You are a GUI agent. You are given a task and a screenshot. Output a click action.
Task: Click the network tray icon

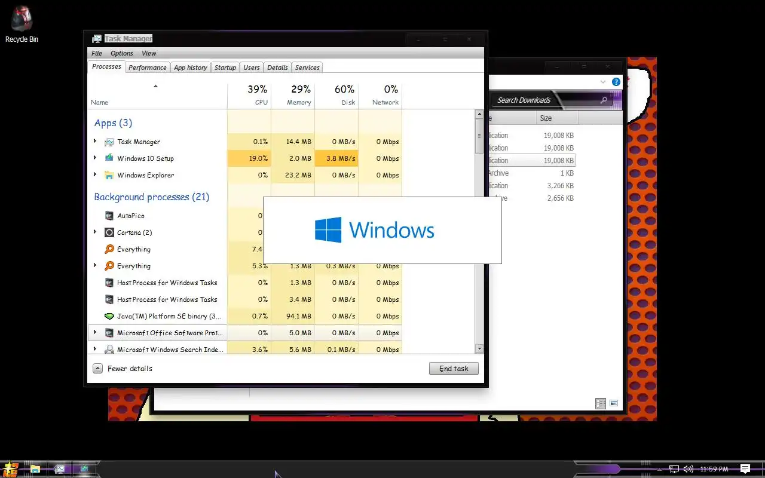674,469
